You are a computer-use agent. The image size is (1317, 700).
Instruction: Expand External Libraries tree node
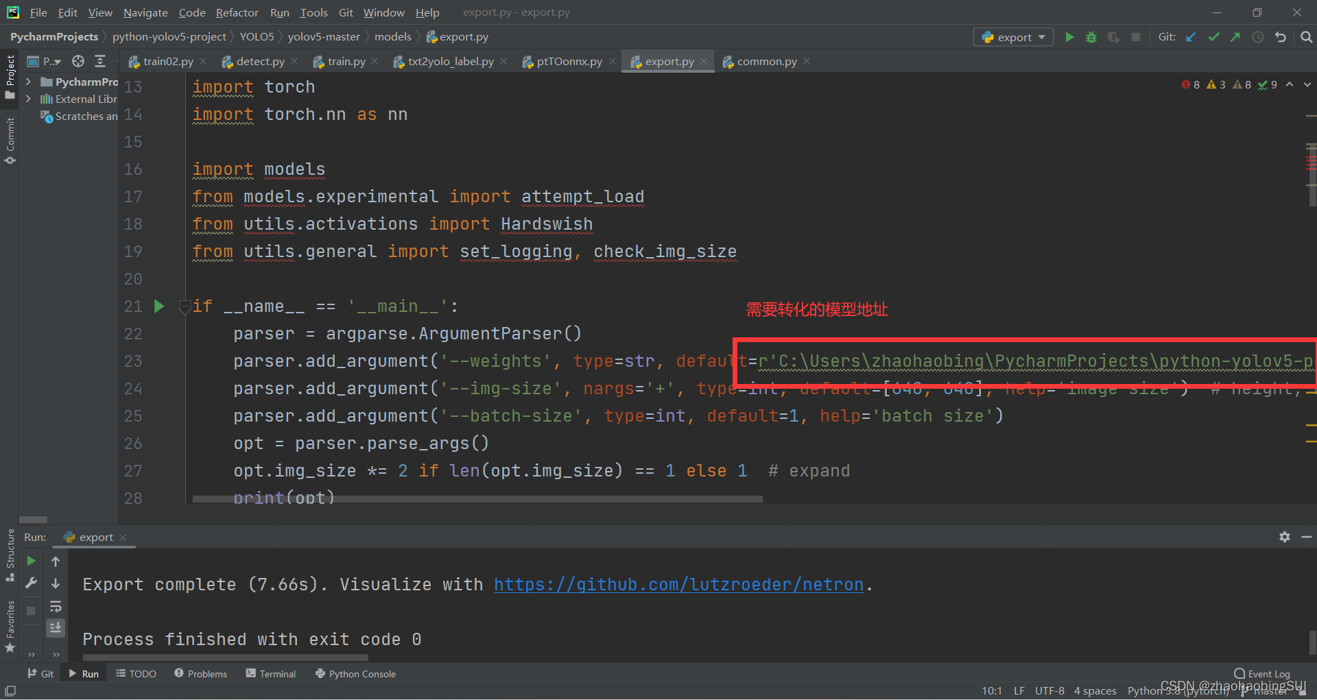[x=28, y=99]
